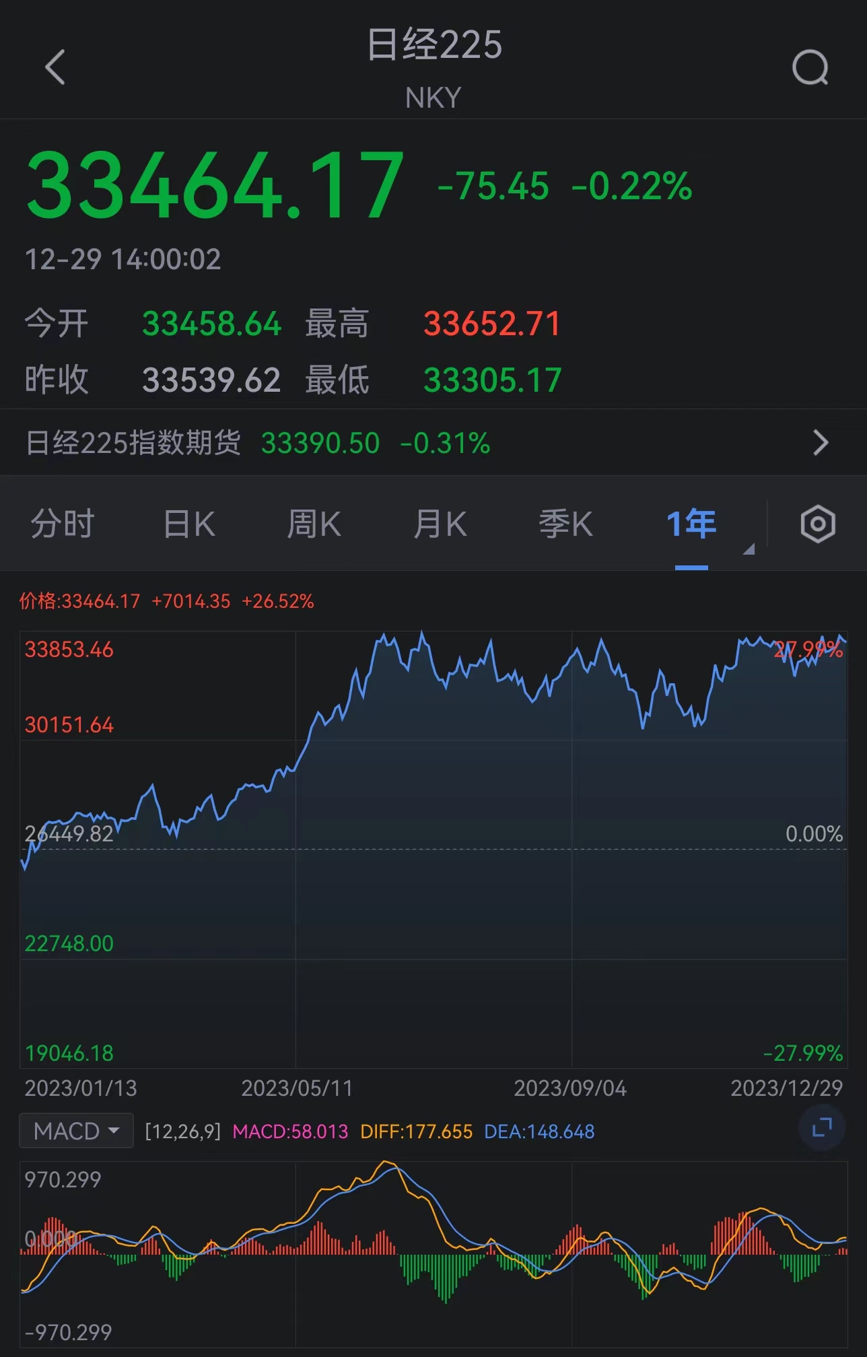Screen dimensions: 867x1357
Task: Tap the 昨收 label
Action: point(57,380)
